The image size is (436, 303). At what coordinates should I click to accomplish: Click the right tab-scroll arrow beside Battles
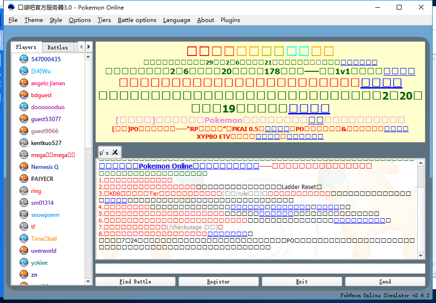click(x=89, y=47)
